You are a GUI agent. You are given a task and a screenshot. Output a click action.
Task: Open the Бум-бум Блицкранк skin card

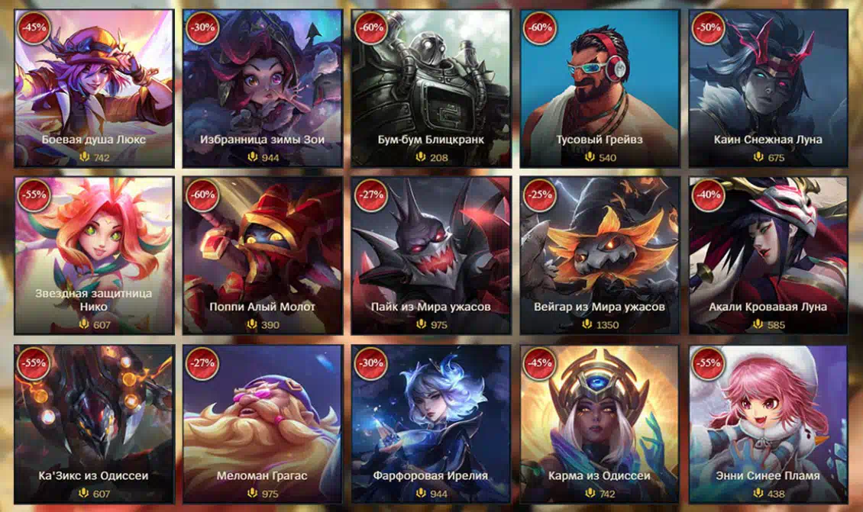[431, 88]
